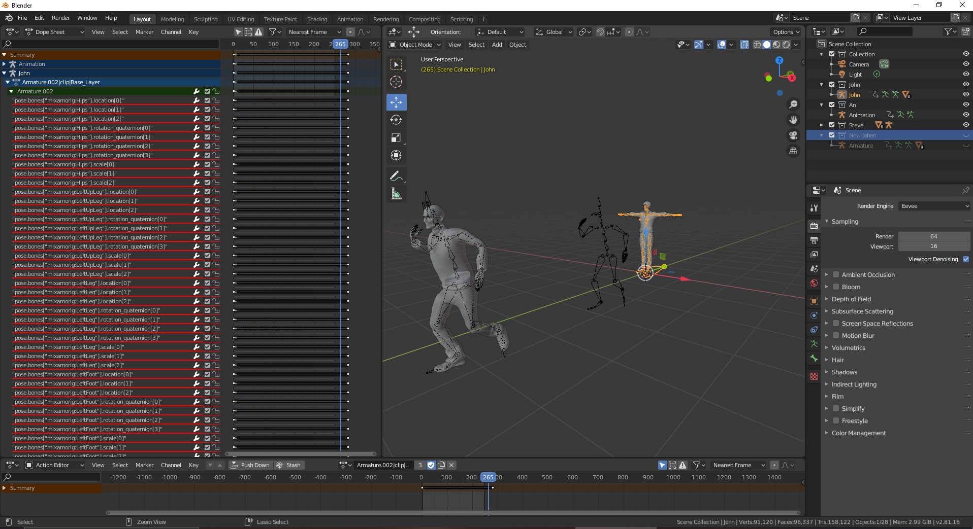Expand the Shadows panel
Viewport: 973px width, 529px height.
coord(844,372)
